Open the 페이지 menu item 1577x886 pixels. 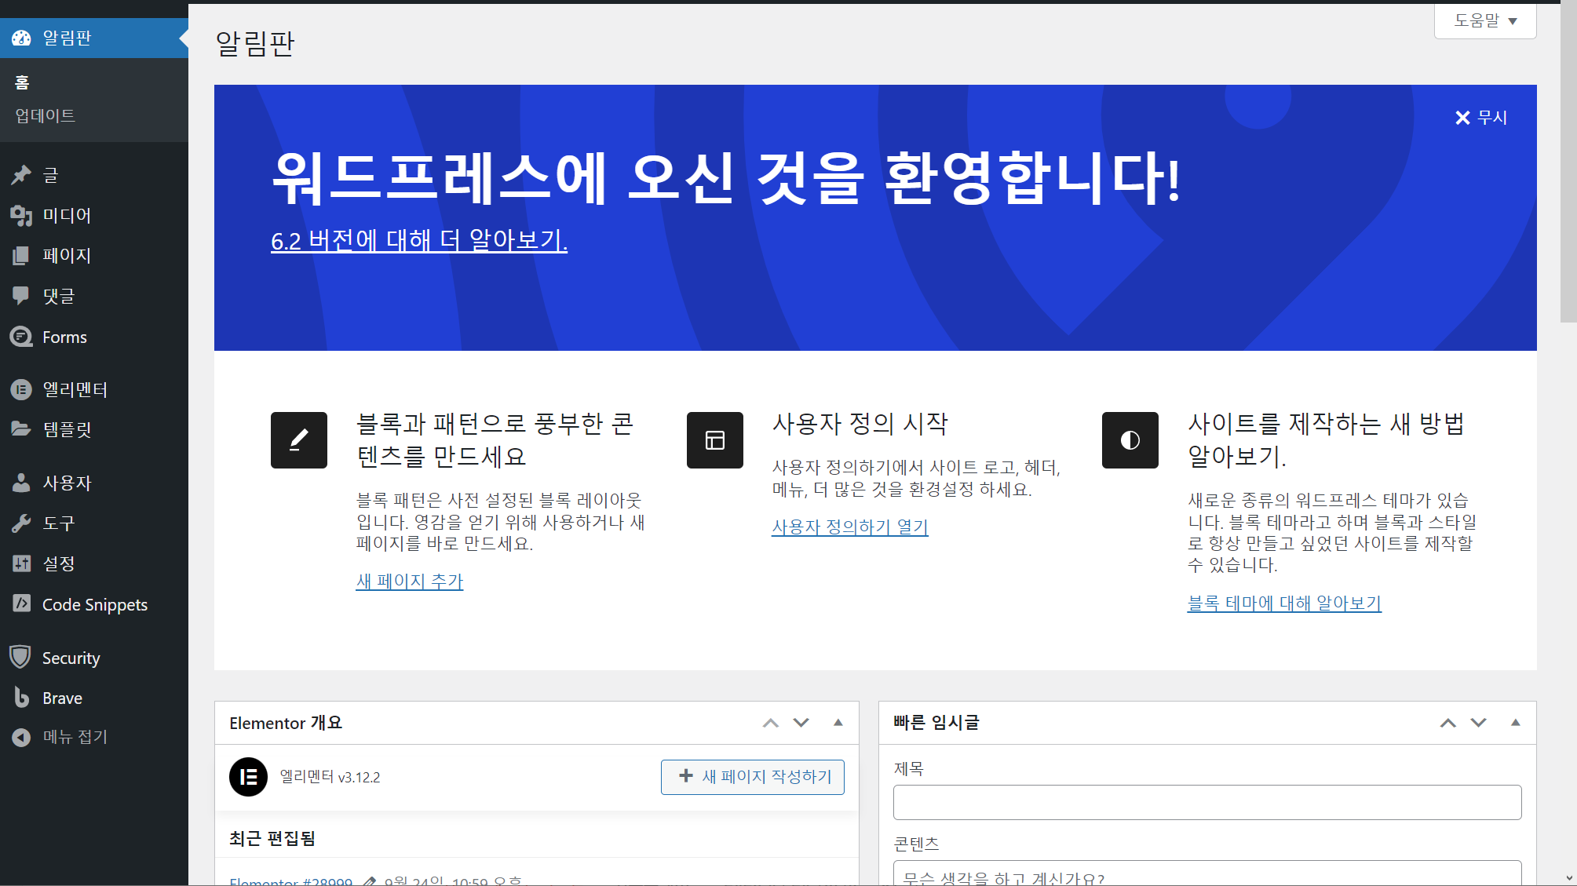[x=67, y=256]
